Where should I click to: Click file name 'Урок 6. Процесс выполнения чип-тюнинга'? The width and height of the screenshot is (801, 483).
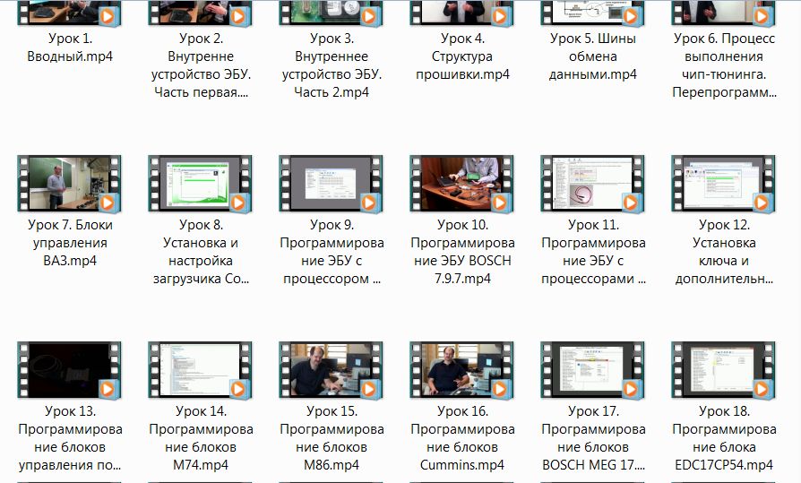tap(724, 65)
